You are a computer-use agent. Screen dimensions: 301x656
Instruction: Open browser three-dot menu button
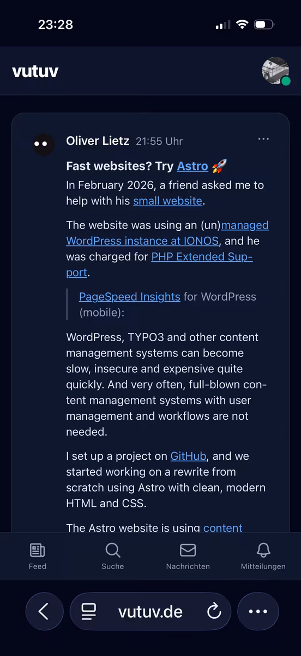tap(258, 612)
